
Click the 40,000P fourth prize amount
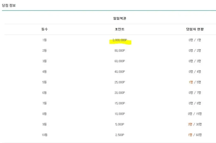click(120, 72)
